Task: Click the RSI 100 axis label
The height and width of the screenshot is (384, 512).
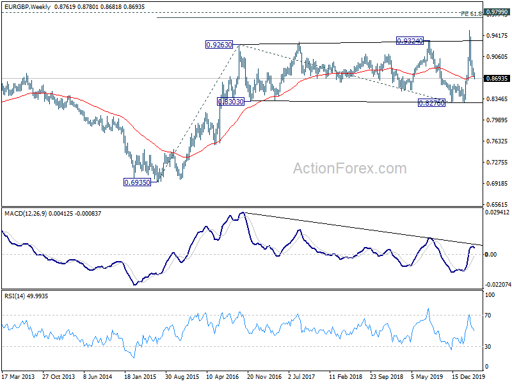Action: pos(490,295)
